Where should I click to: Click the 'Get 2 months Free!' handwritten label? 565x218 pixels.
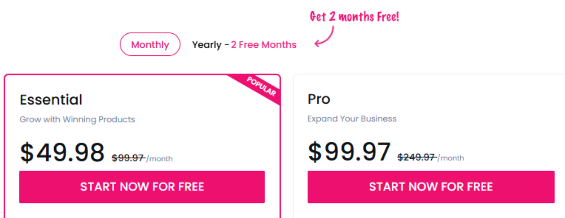pos(354,17)
